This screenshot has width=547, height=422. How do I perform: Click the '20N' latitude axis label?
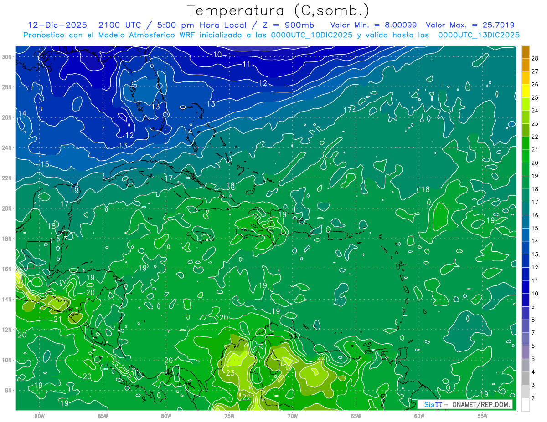pos(8,208)
